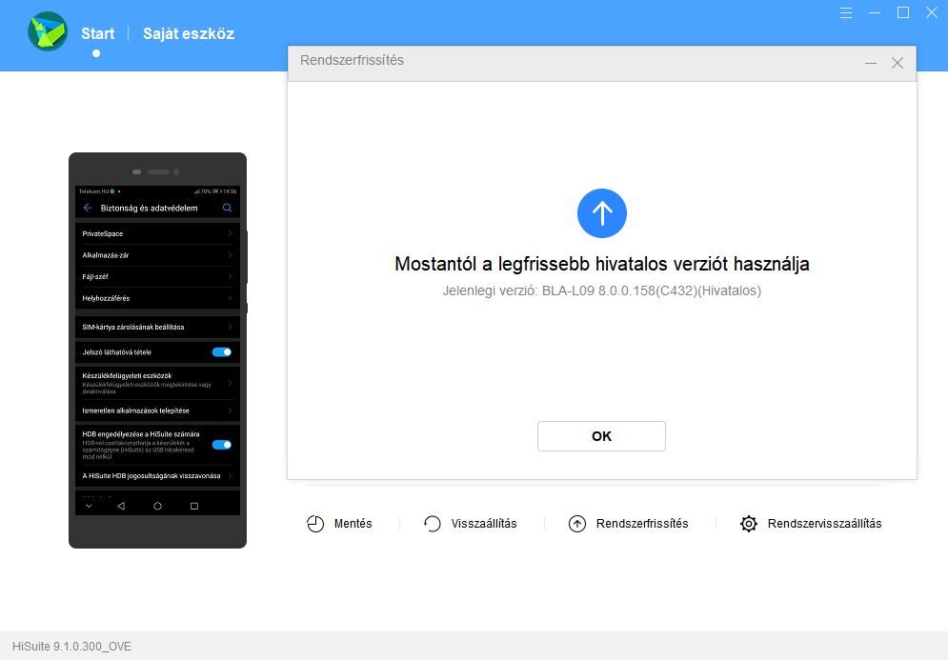This screenshot has width=948, height=660.
Task: Click the phone nav bar down chevron
Action: pyautogui.click(x=89, y=506)
